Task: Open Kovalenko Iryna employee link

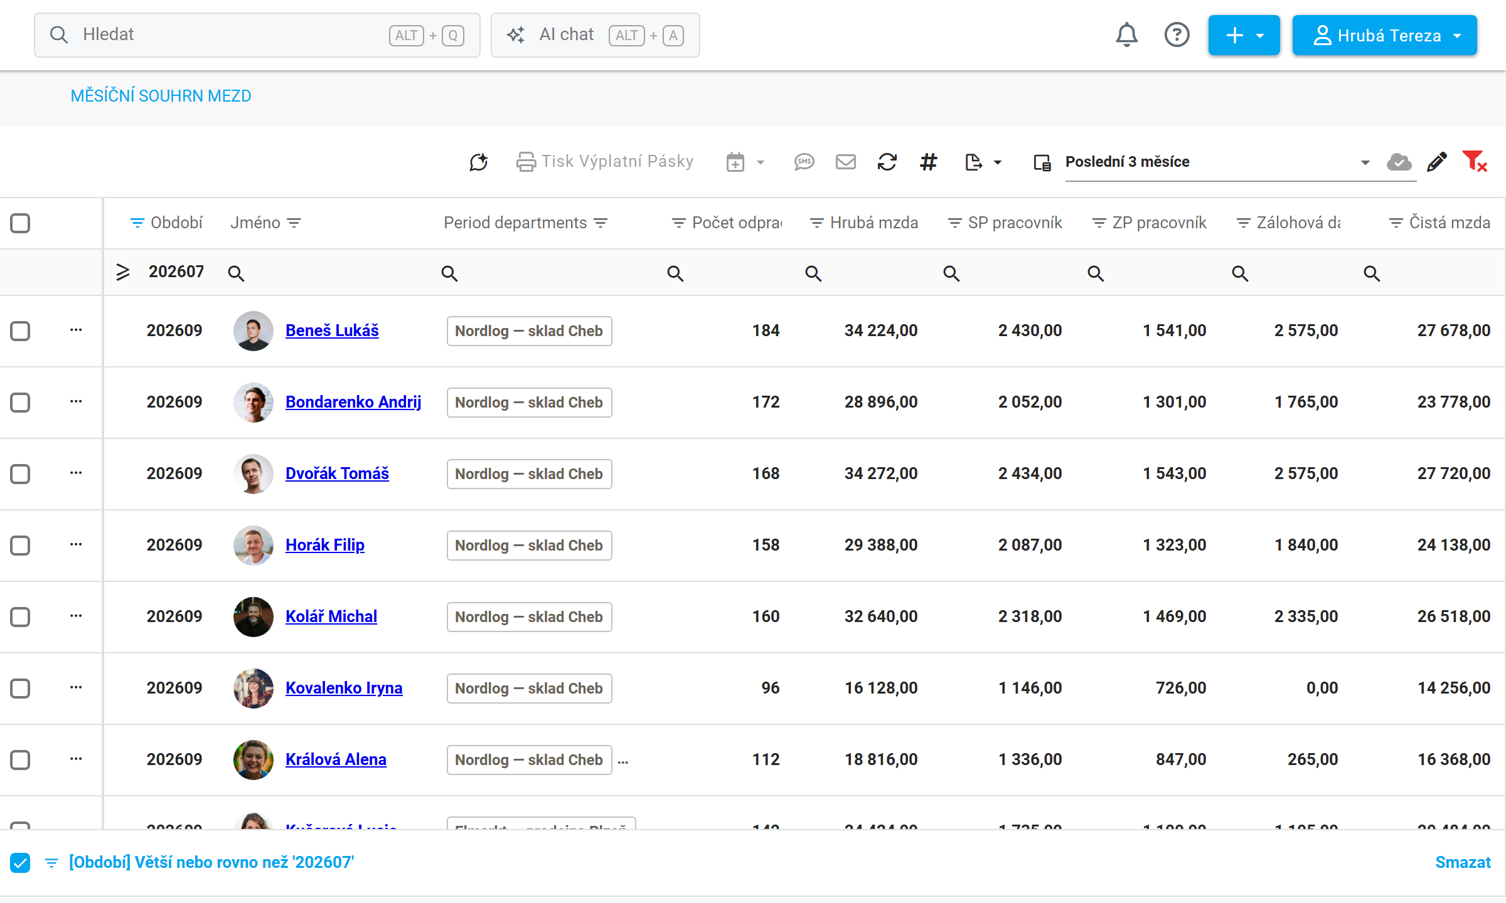Action: click(344, 688)
